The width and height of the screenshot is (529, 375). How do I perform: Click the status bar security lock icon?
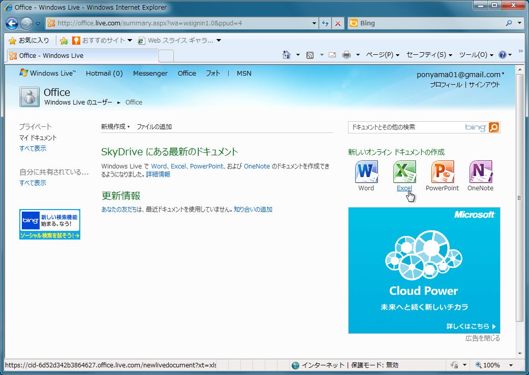pyautogui.click(x=455, y=365)
